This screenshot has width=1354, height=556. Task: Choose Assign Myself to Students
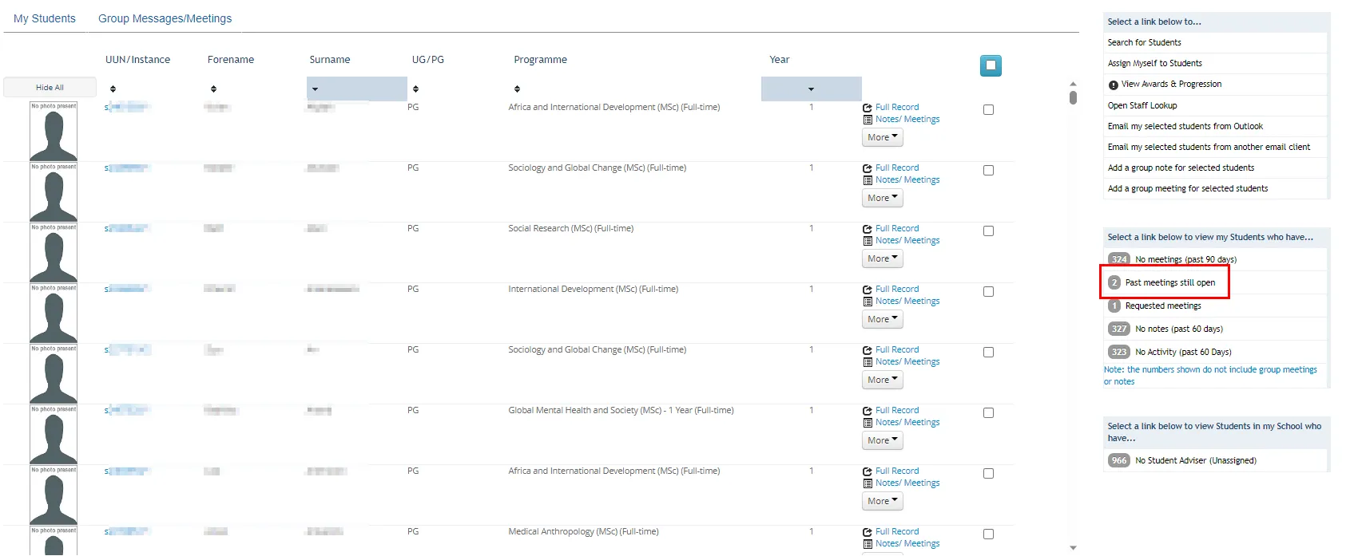[1154, 63]
